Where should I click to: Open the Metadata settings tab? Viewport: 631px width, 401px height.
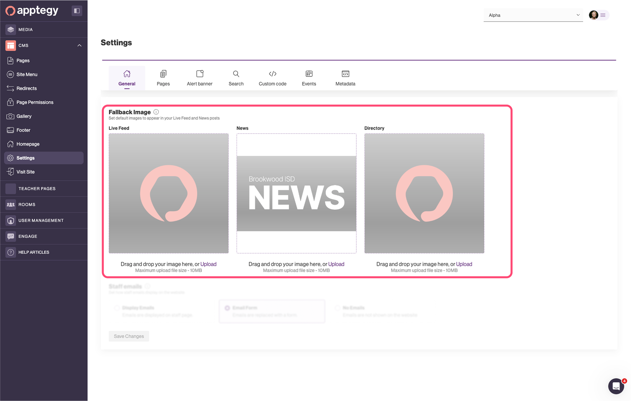[x=345, y=78]
